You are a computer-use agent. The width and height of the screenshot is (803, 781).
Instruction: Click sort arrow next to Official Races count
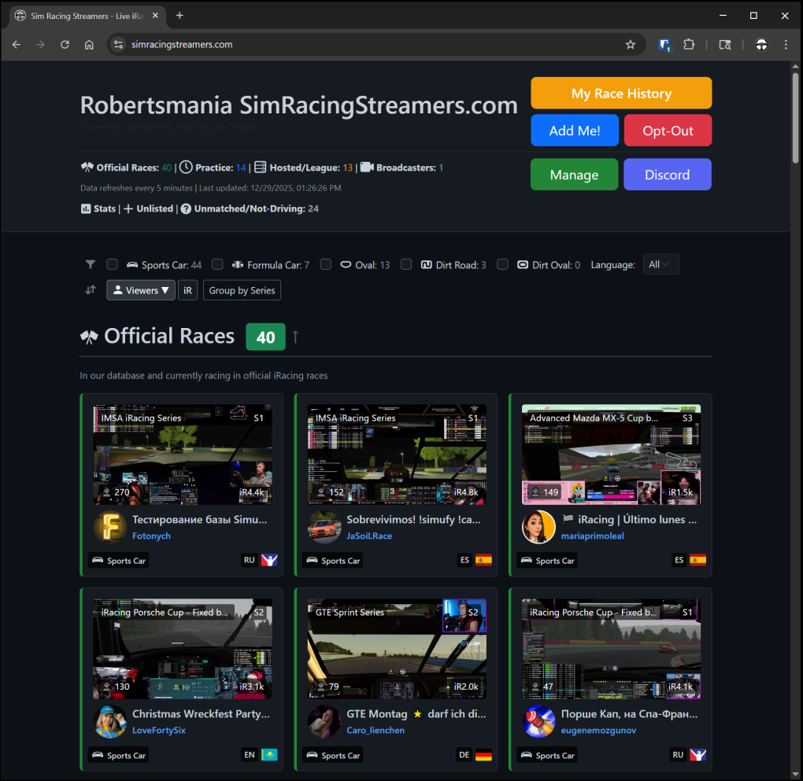point(296,337)
